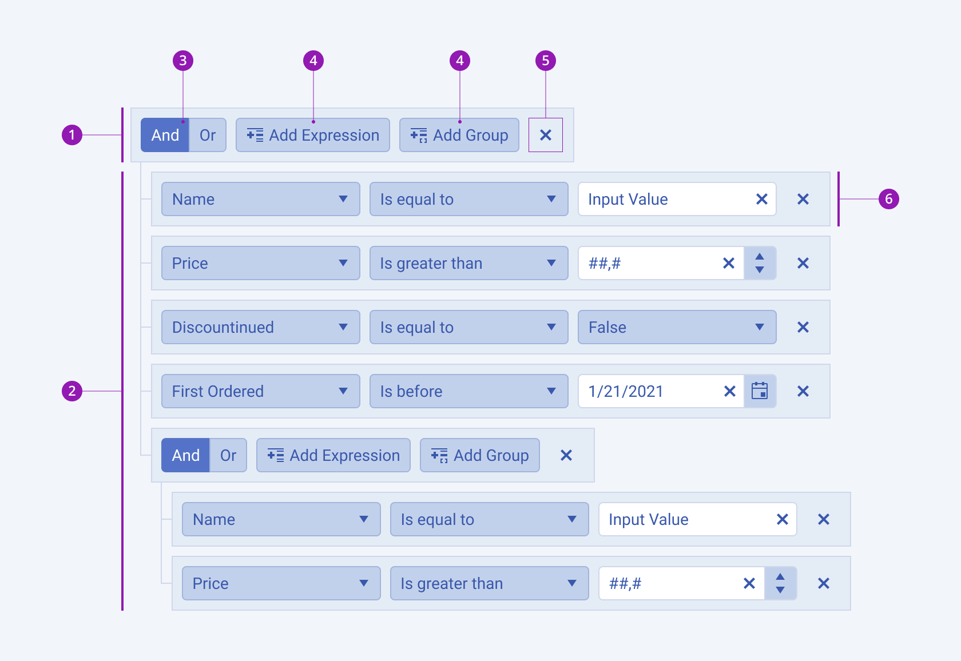This screenshot has width=961, height=661.
Task: Open the Is greater than dropdown in second row
Action: [x=469, y=263]
